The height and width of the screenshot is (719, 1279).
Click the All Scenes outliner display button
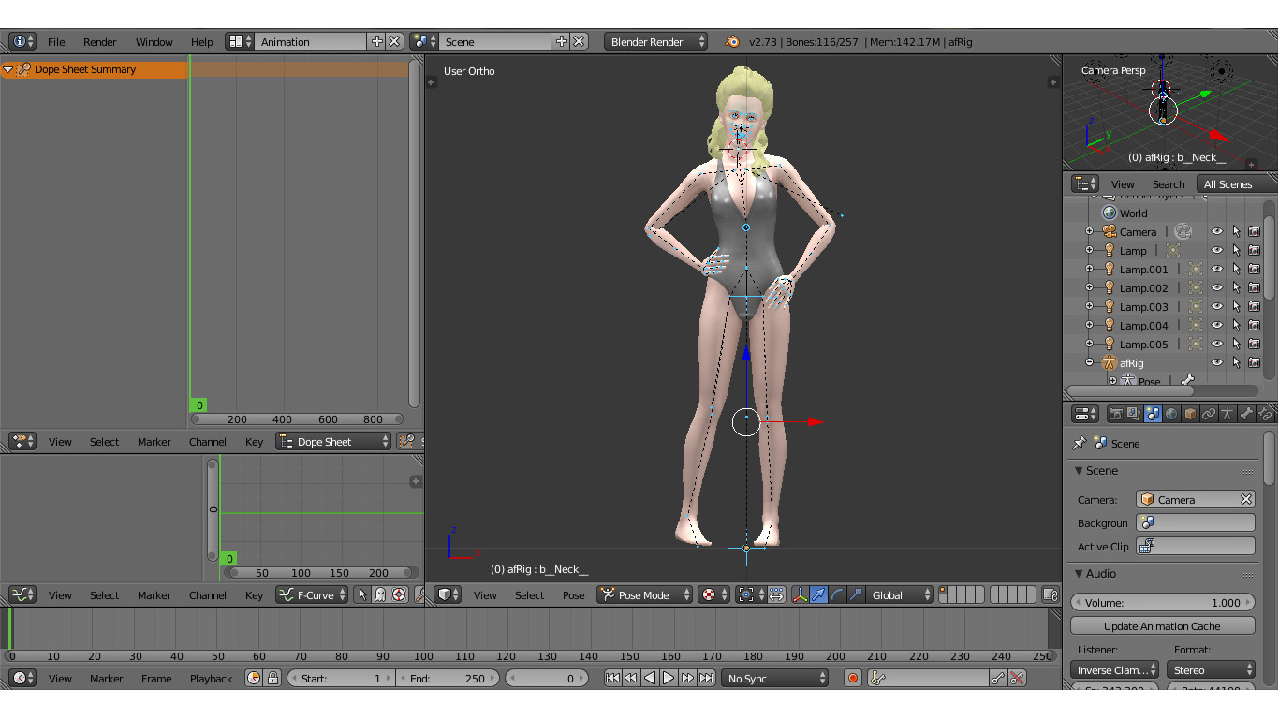coord(1236,183)
